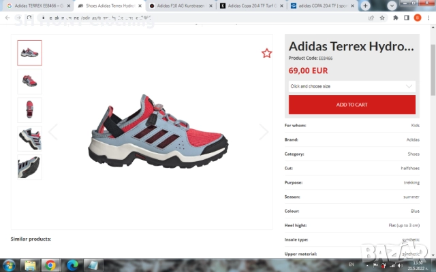
Task: Click the 'Similar products:' heading
Action: 31,239
